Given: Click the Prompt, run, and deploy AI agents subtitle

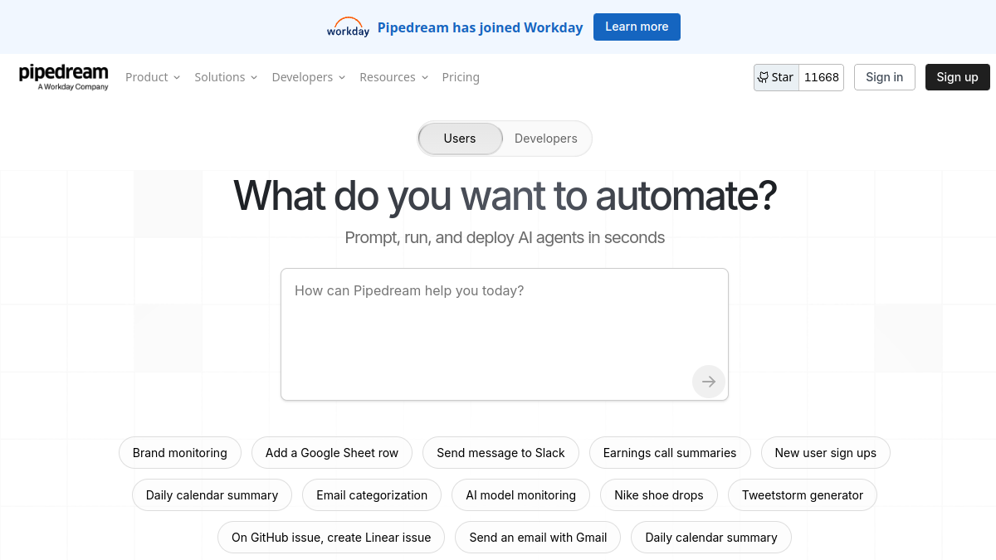Looking at the screenshot, I should point(505,238).
